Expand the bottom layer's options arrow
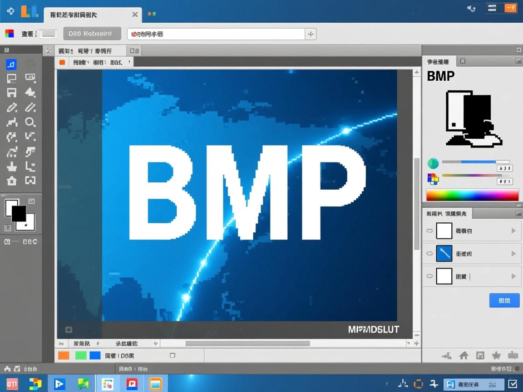This screenshot has width=523, height=392. click(513, 276)
